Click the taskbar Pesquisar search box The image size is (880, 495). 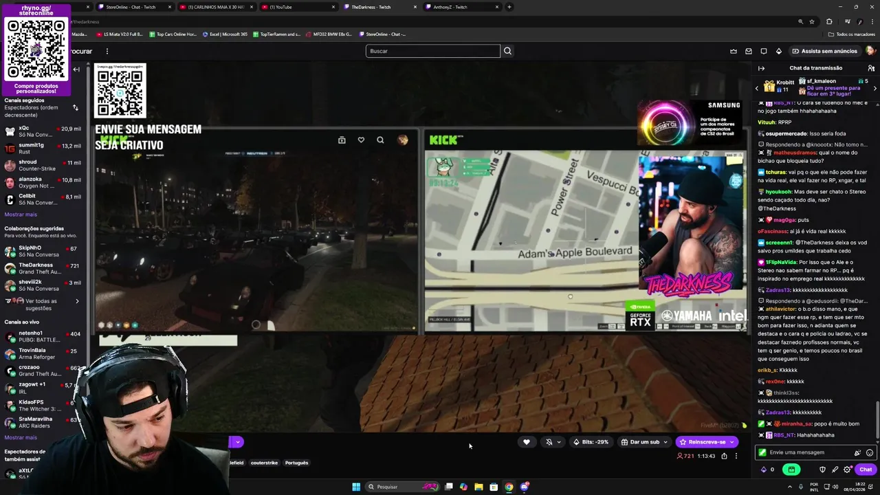[403, 487]
